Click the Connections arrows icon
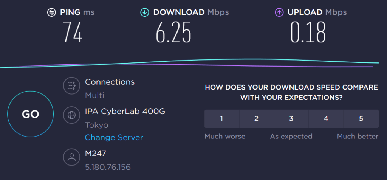The height and width of the screenshot is (180, 387). tap(71, 86)
